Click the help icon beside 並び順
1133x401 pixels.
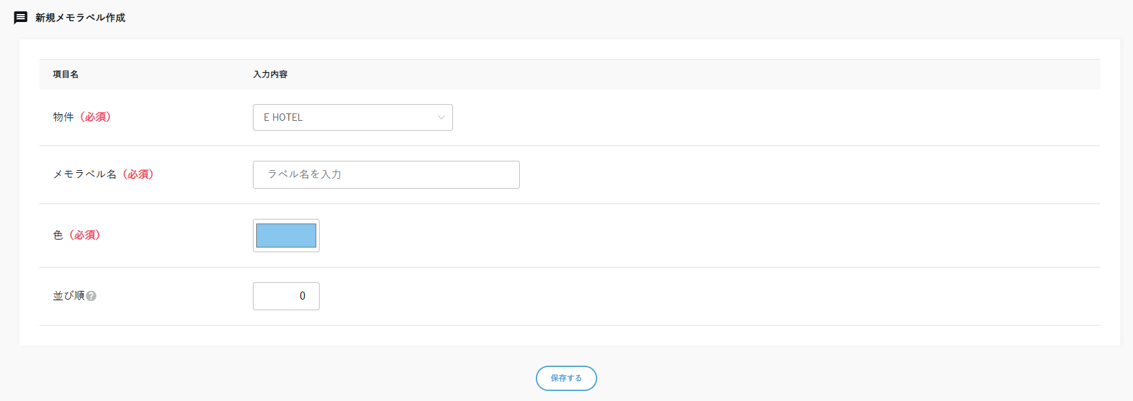tap(91, 296)
